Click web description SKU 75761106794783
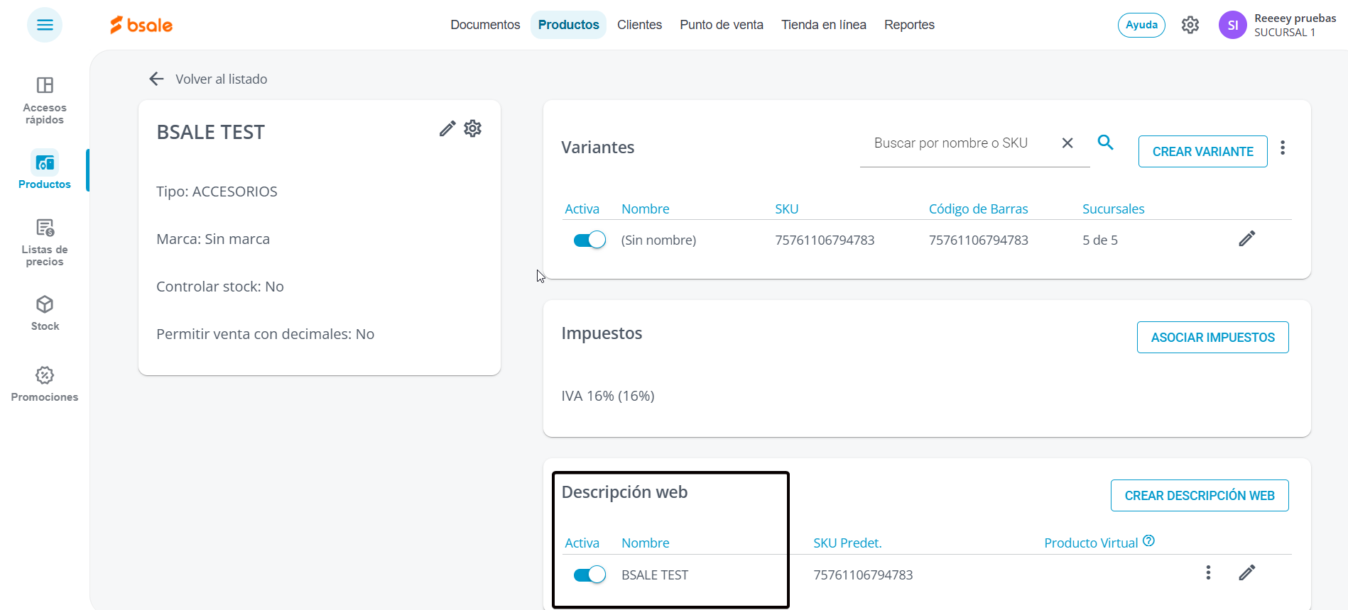 [x=863, y=575]
